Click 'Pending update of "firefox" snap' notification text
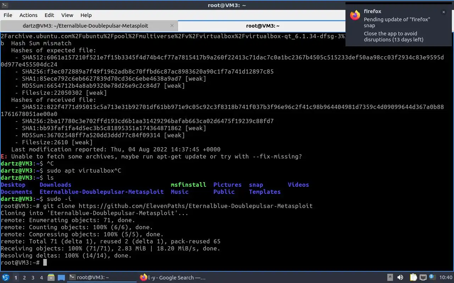This screenshot has width=454, height=283. coord(397,22)
